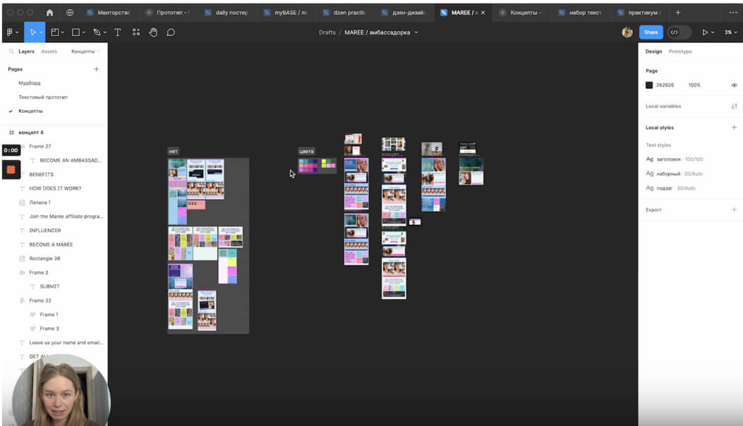
Task: Open Move tool options dropdown
Action: click(x=41, y=32)
